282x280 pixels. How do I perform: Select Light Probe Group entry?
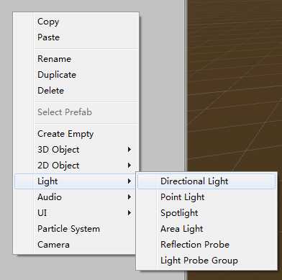206,261
